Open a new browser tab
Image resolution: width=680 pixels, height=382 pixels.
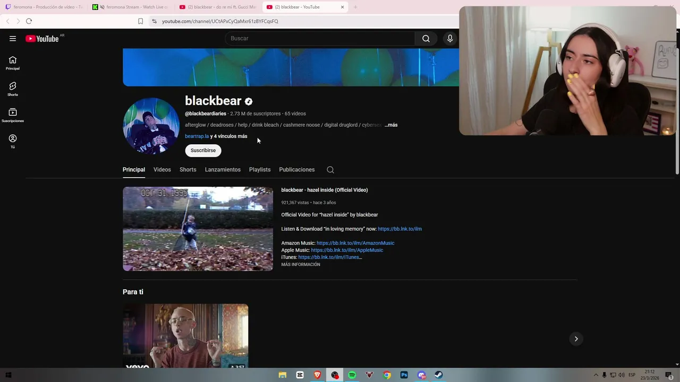click(x=355, y=7)
